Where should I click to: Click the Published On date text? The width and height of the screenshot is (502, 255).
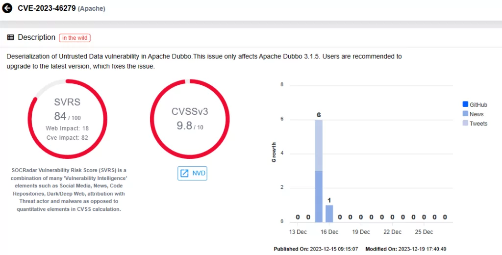point(316,249)
